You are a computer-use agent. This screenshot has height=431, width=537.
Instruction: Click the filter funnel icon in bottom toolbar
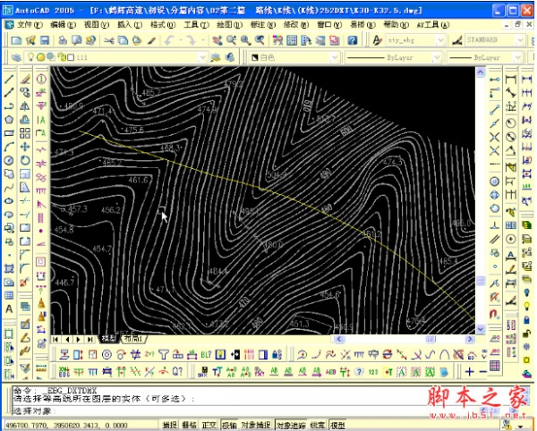[164, 354]
